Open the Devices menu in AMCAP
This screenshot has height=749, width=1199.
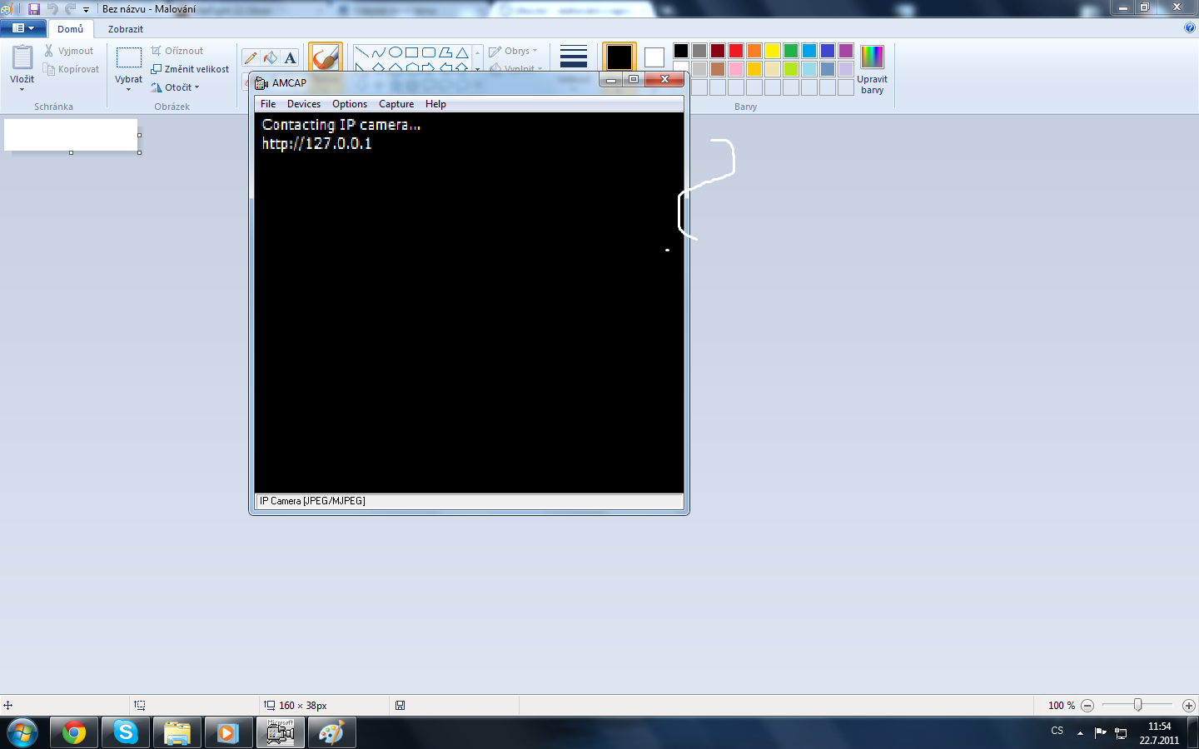tap(303, 104)
